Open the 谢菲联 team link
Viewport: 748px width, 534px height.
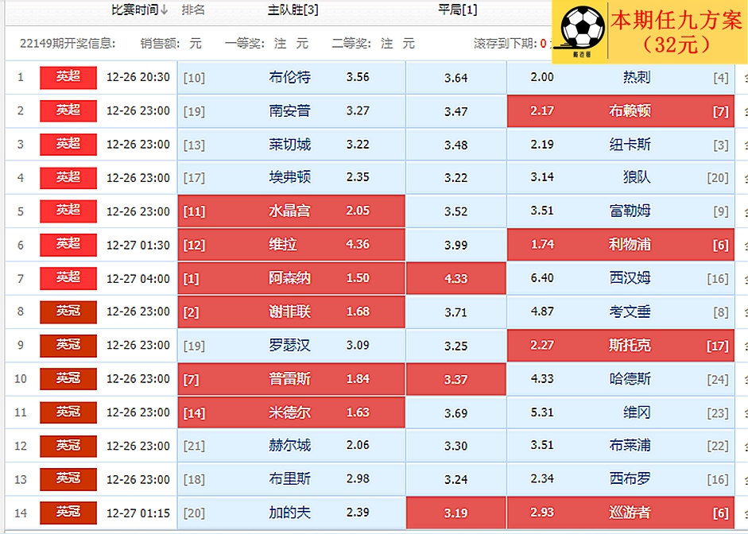(x=289, y=312)
